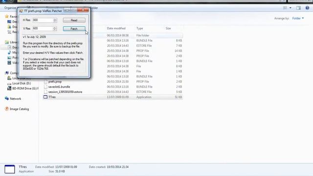The width and height of the screenshot is (313, 176).
Task: Click the change view icon in Explorer toolbar
Action: tap(285, 8)
